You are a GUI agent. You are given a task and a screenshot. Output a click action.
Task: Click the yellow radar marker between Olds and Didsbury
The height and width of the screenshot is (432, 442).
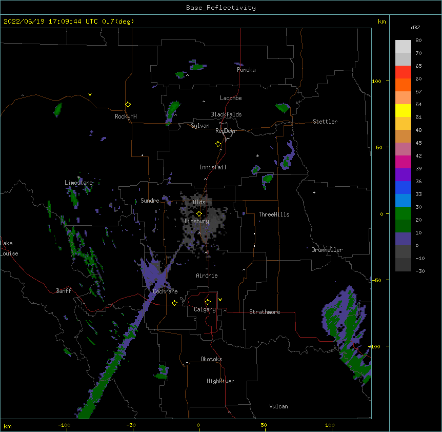click(x=199, y=214)
